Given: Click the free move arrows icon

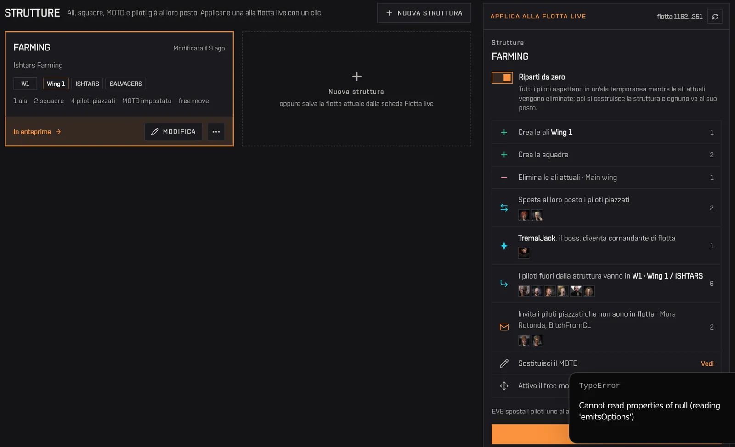Looking at the screenshot, I should 504,386.
